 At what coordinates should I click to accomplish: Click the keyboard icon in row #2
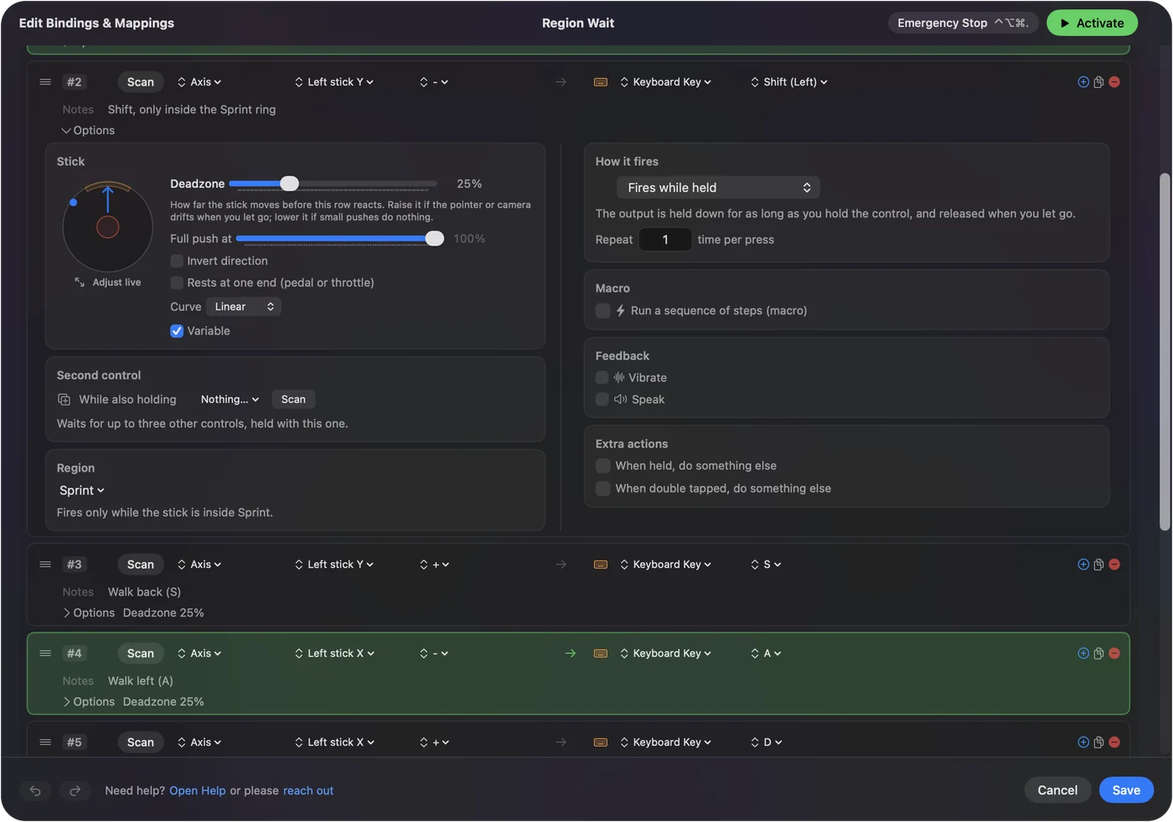click(x=601, y=82)
